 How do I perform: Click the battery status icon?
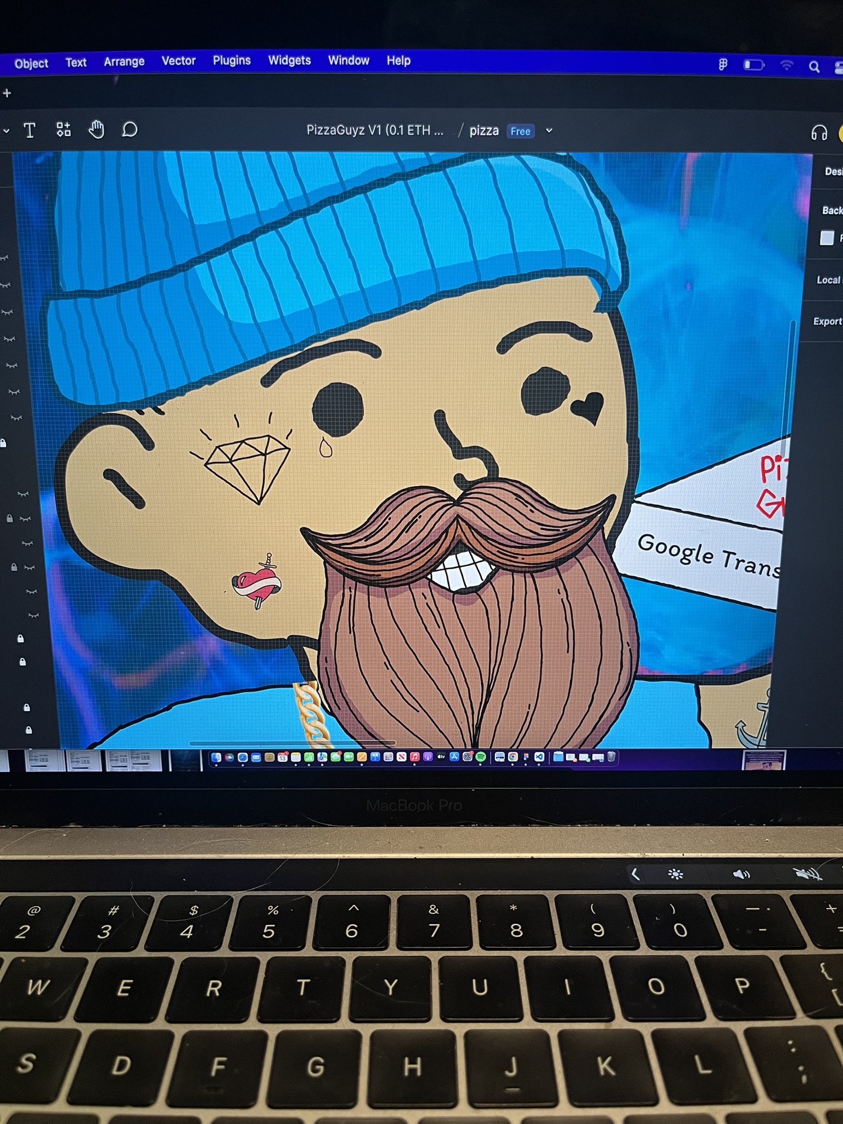[754, 65]
